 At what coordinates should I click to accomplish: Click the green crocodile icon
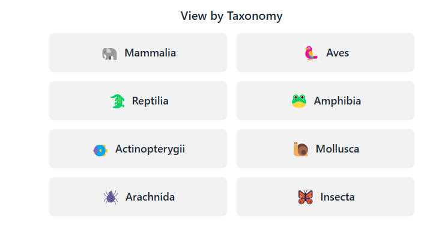117,101
